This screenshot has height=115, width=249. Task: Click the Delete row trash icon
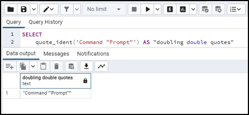coord(57,66)
